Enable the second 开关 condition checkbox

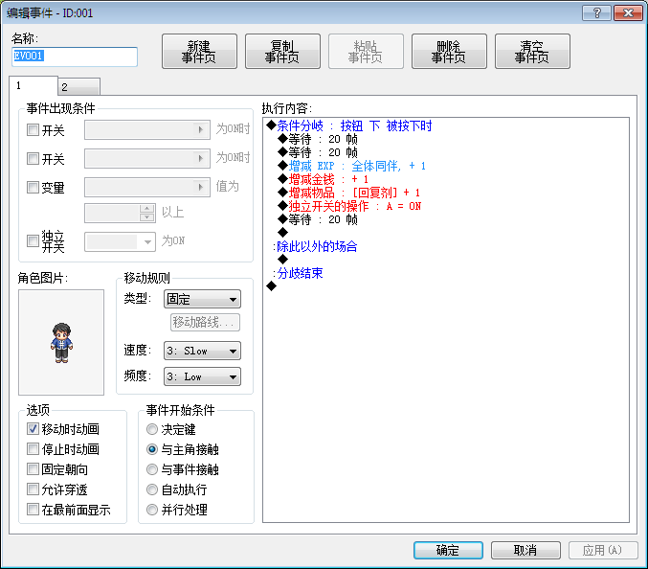tap(33, 158)
